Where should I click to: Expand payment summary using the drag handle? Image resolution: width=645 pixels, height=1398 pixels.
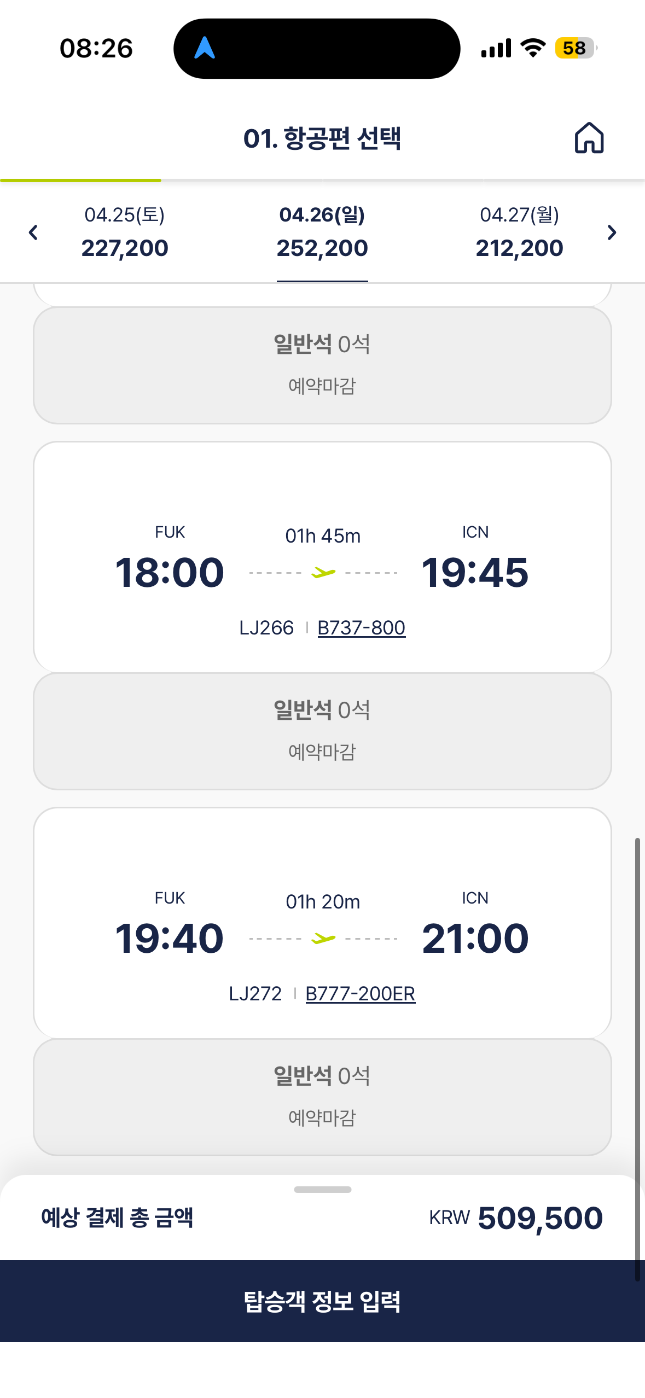322,1190
